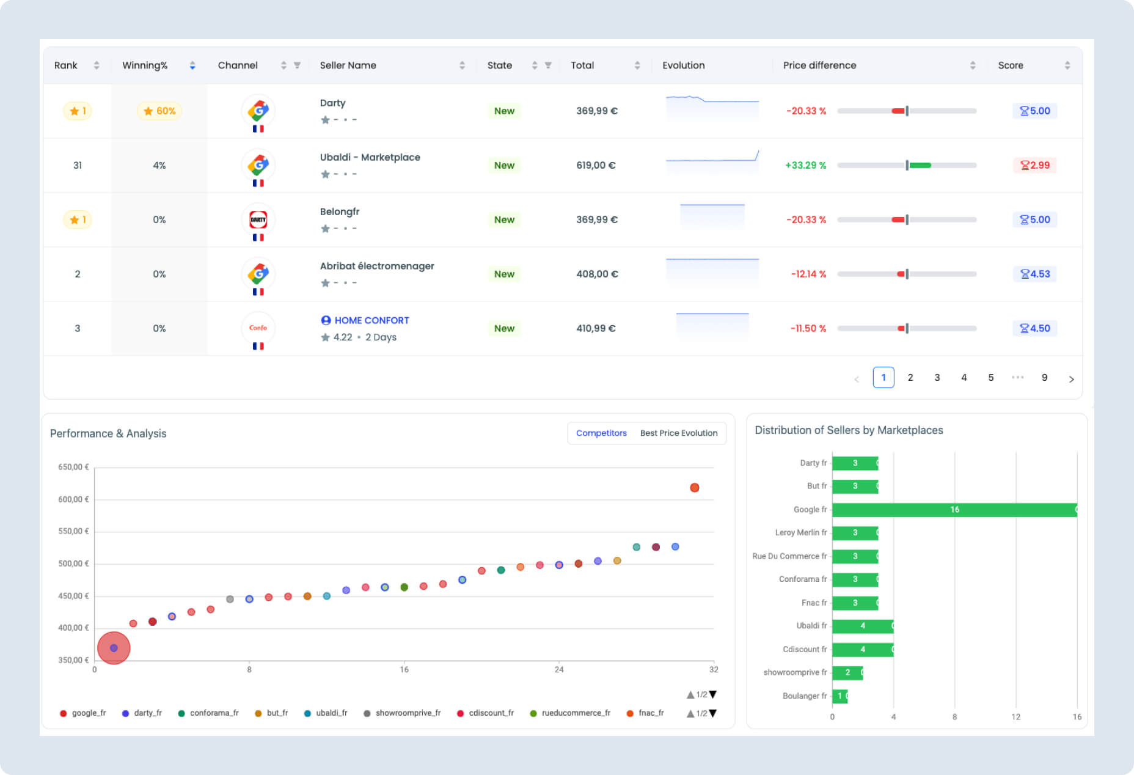Viewport: 1134px width, 775px height.
Task: Go to previous page arrow
Action: pyautogui.click(x=857, y=379)
